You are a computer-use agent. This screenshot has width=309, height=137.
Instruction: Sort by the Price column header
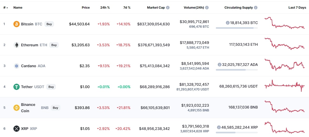86,8
